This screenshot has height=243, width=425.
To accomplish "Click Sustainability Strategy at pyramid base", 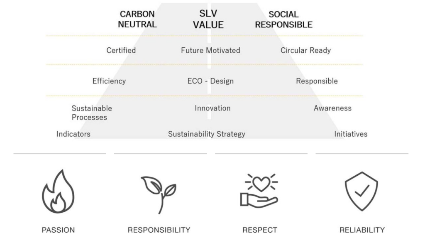I will [207, 134].
